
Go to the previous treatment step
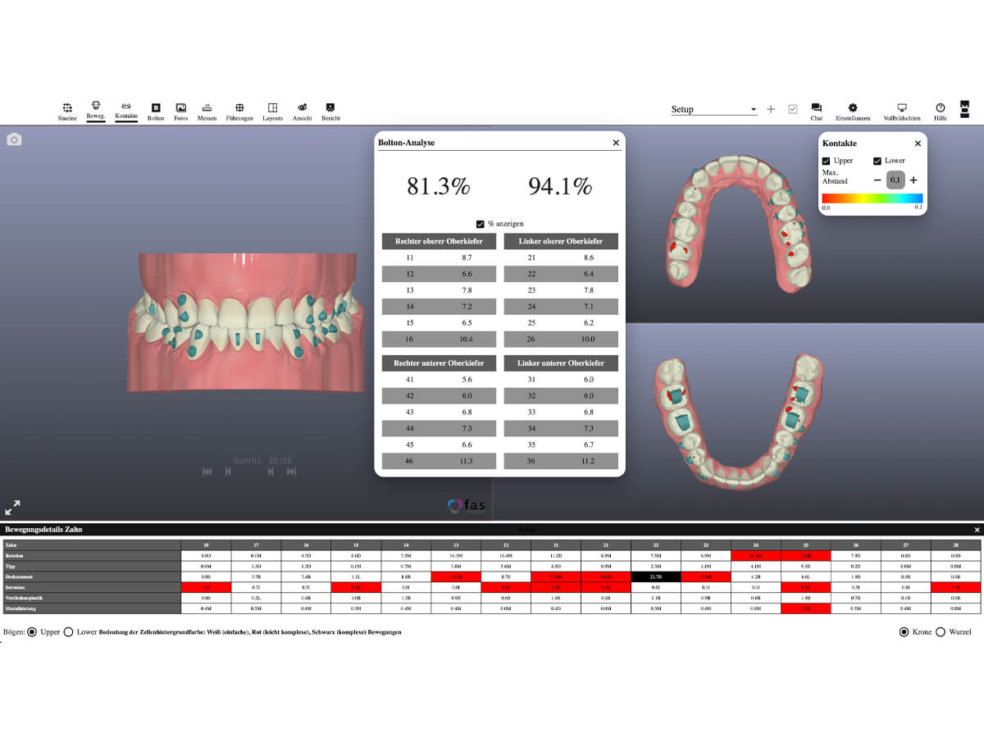click(228, 471)
